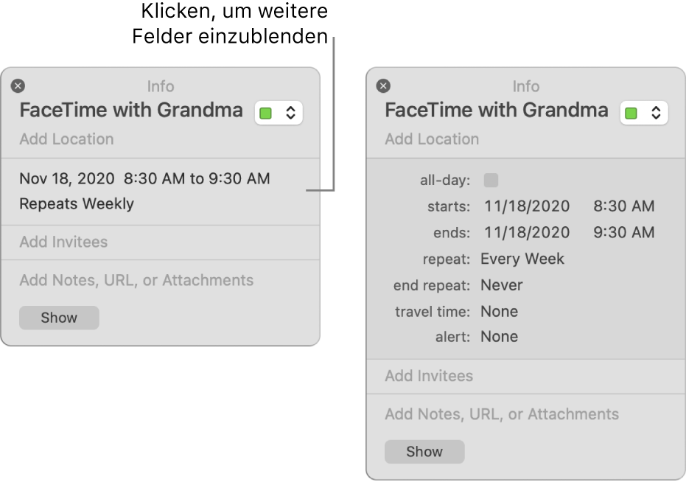
Task: Click the Repeats Weekly text
Action: pos(77,204)
